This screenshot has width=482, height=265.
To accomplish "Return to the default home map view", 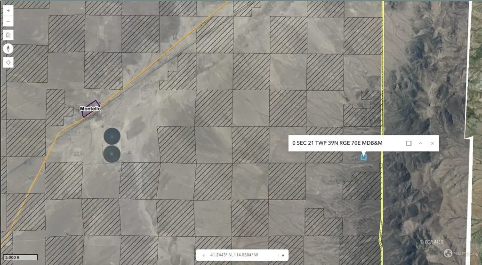I will click(x=8, y=35).
